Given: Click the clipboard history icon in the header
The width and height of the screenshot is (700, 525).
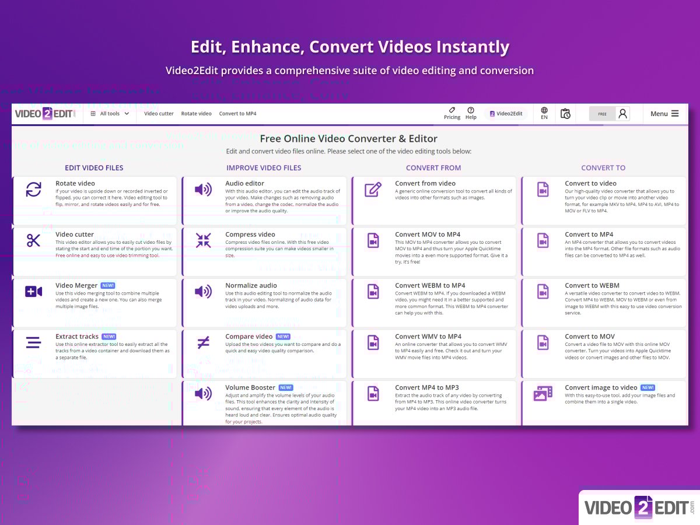Looking at the screenshot, I should click(565, 114).
